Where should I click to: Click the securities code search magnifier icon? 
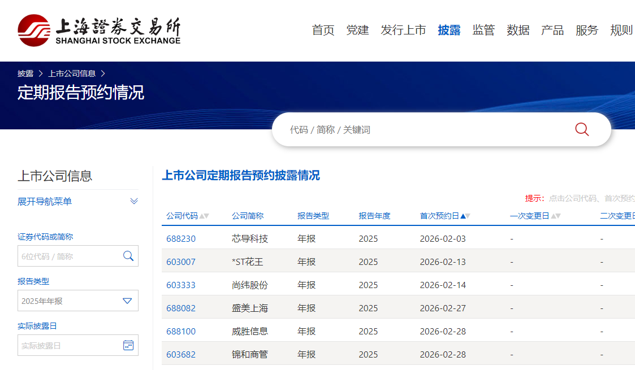128,256
